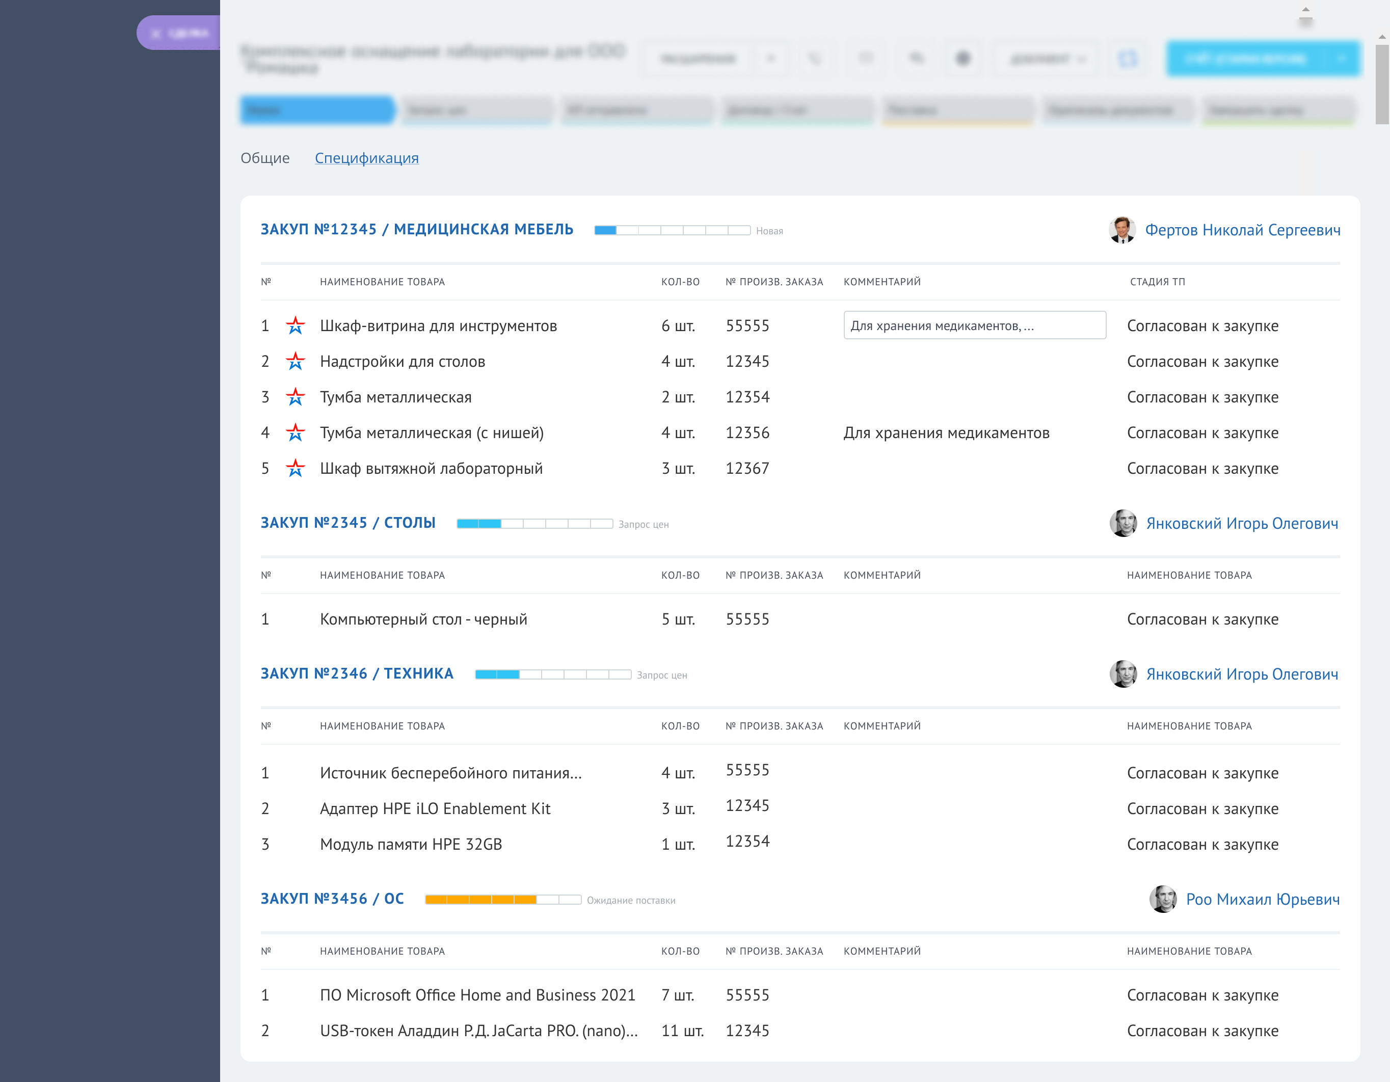Image resolution: width=1390 pixels, height=1082 pixels.
Task: Open Роо Михаил Юрьевич profile link
Action: coord(1262,899)
